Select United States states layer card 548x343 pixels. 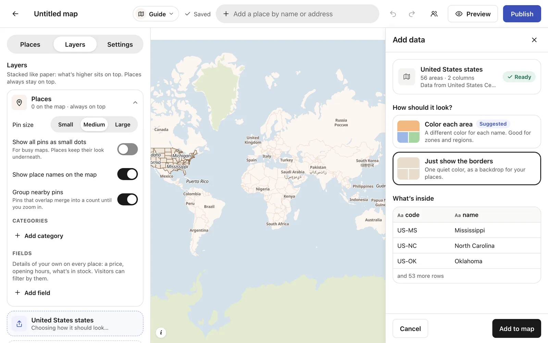click(75, 324)
